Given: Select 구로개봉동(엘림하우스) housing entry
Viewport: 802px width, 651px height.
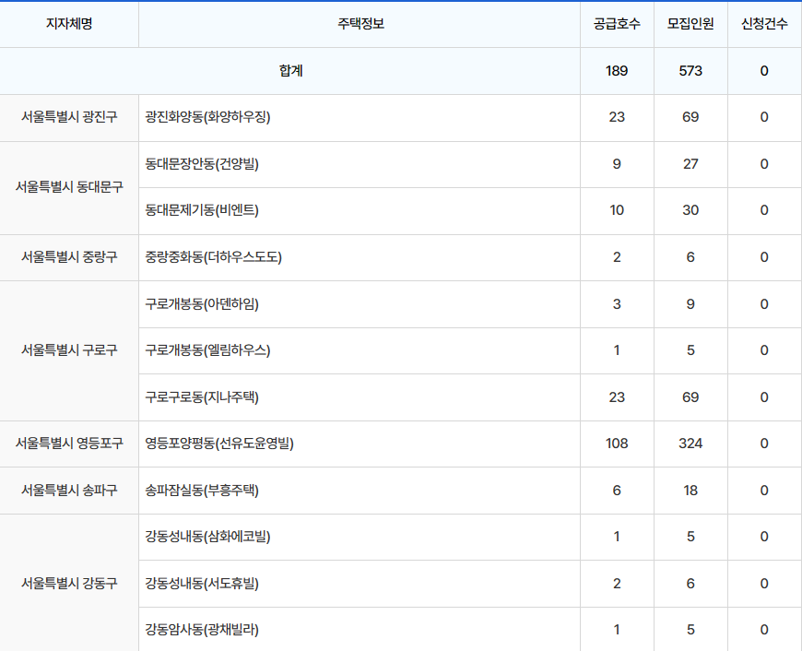Looking at the screenshot, I should tap(207, 350).
